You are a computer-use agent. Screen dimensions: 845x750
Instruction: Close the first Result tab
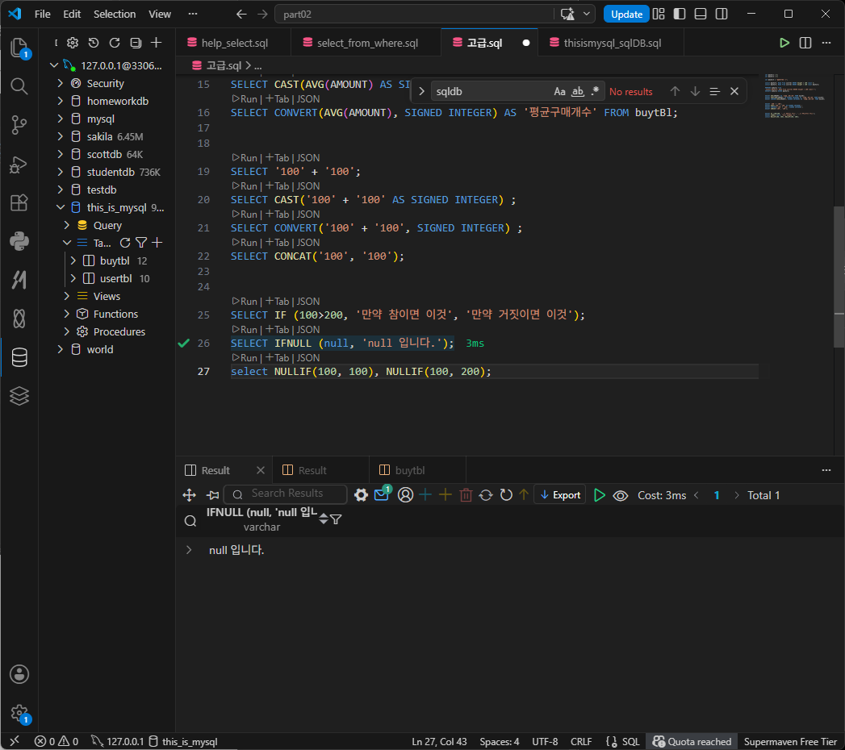tap(261, 471)
